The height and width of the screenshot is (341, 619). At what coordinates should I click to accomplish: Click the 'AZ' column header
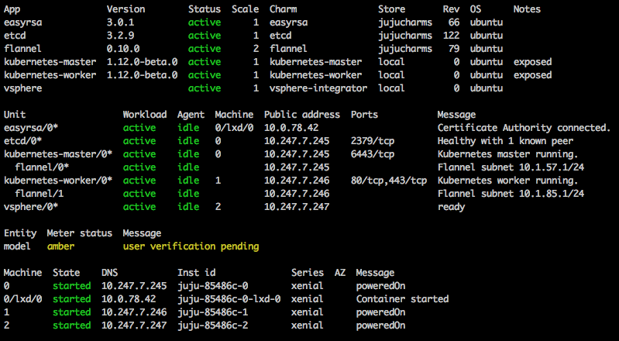coord(340,273)
